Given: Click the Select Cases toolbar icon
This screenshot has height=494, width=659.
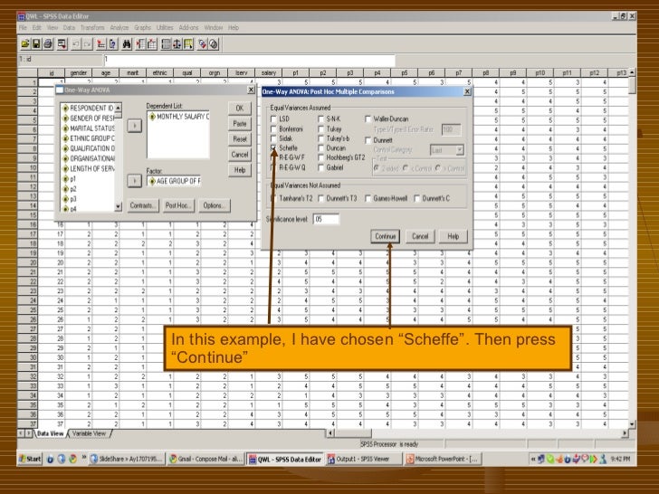Looking at the screenshot, I should click(188, 44).
